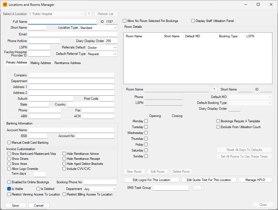Click the Default MO column header
This screenshot has height=210, width=278.
click(200, 36)
